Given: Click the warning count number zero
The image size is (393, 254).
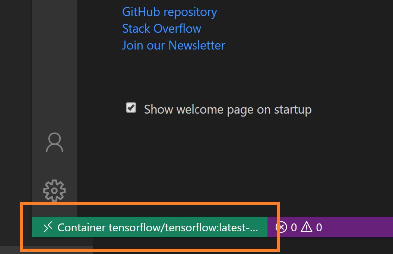Looking at the screenshot, I should tap(319, 228).
